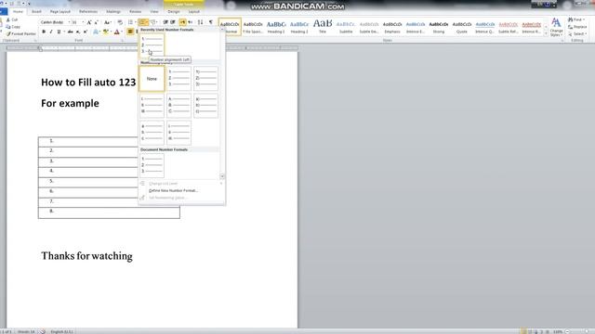Screen dimensions: 595x334
Task: Toggle Italic formatting
Action: [51, 32]
